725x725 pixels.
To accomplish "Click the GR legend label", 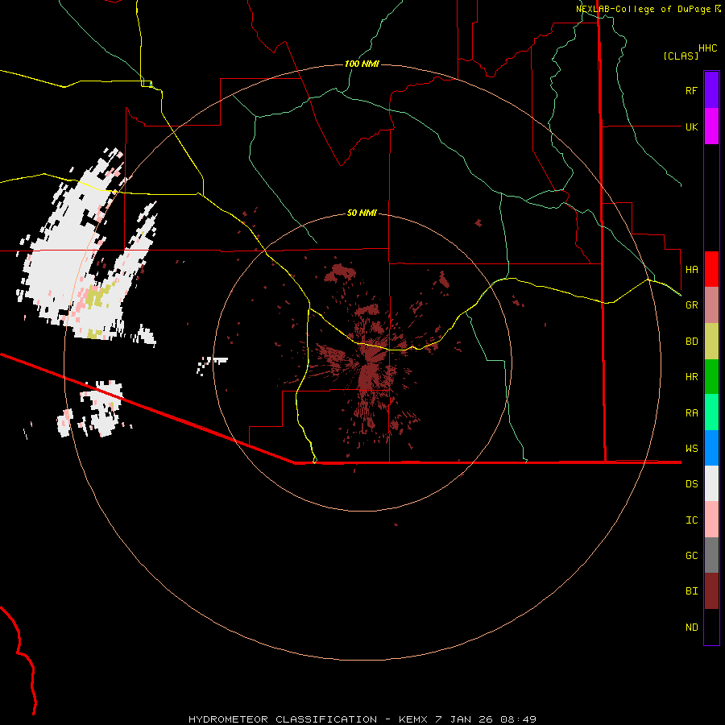I will pyautogui.click(x=691, y=305).
